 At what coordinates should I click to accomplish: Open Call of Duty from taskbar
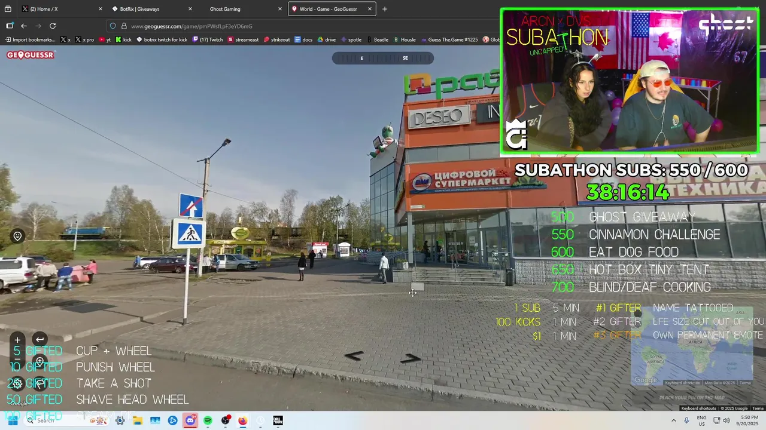pyautogui.click(x=278, y=420)
